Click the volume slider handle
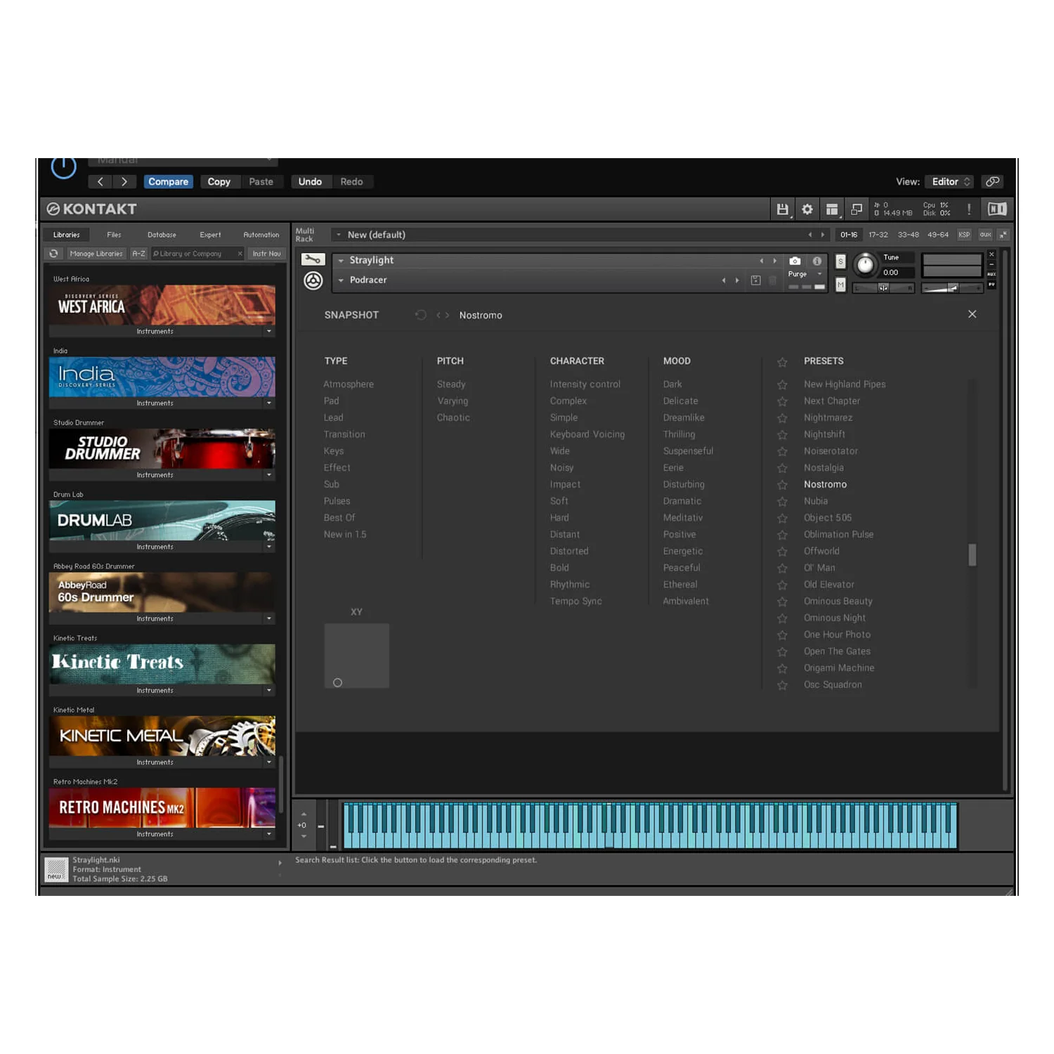Viewport: 1054px width, 1054px height. [953, 288]
